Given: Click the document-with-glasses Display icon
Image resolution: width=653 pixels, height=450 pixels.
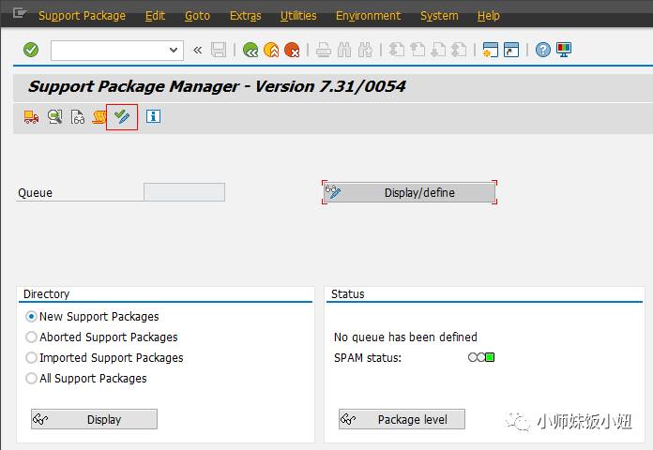Looking at the screenshot, I should pos(78,117).
